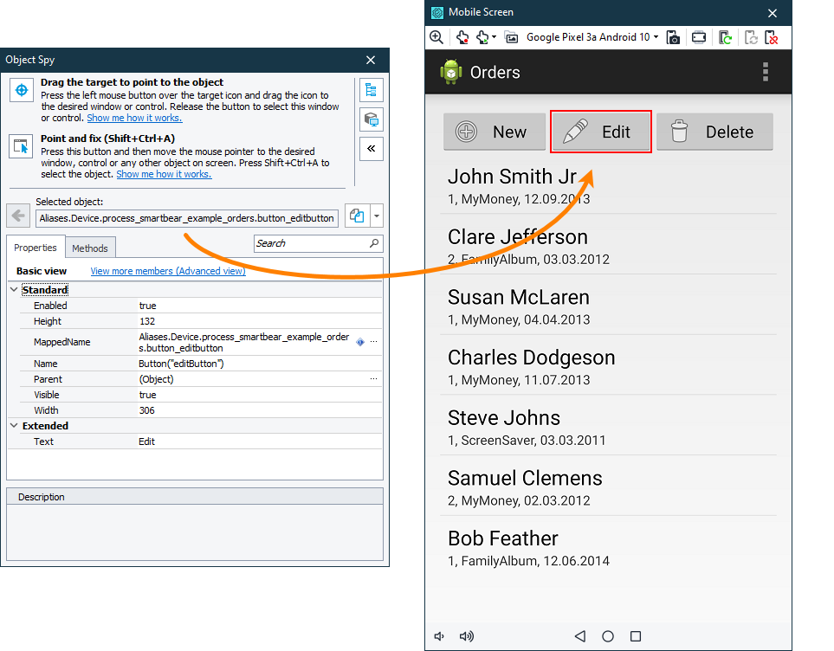Click the disconnect device icon with red cross

point(771,37)
